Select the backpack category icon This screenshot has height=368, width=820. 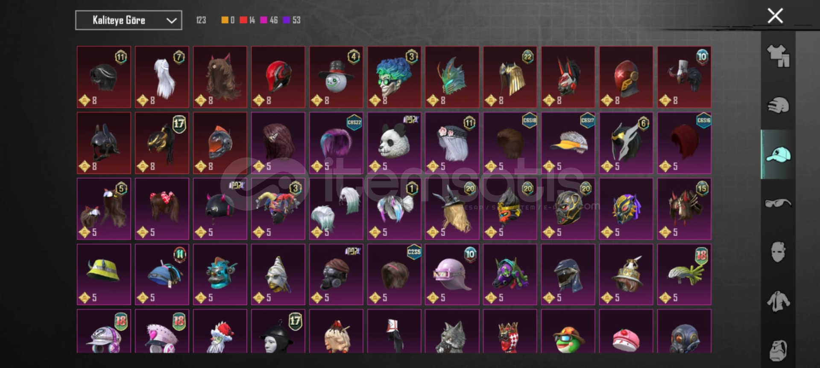778,351
